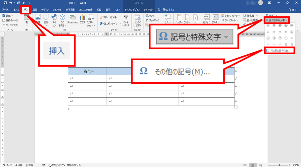Click the あいさつ greeting text icon

[x=207, y=17]
